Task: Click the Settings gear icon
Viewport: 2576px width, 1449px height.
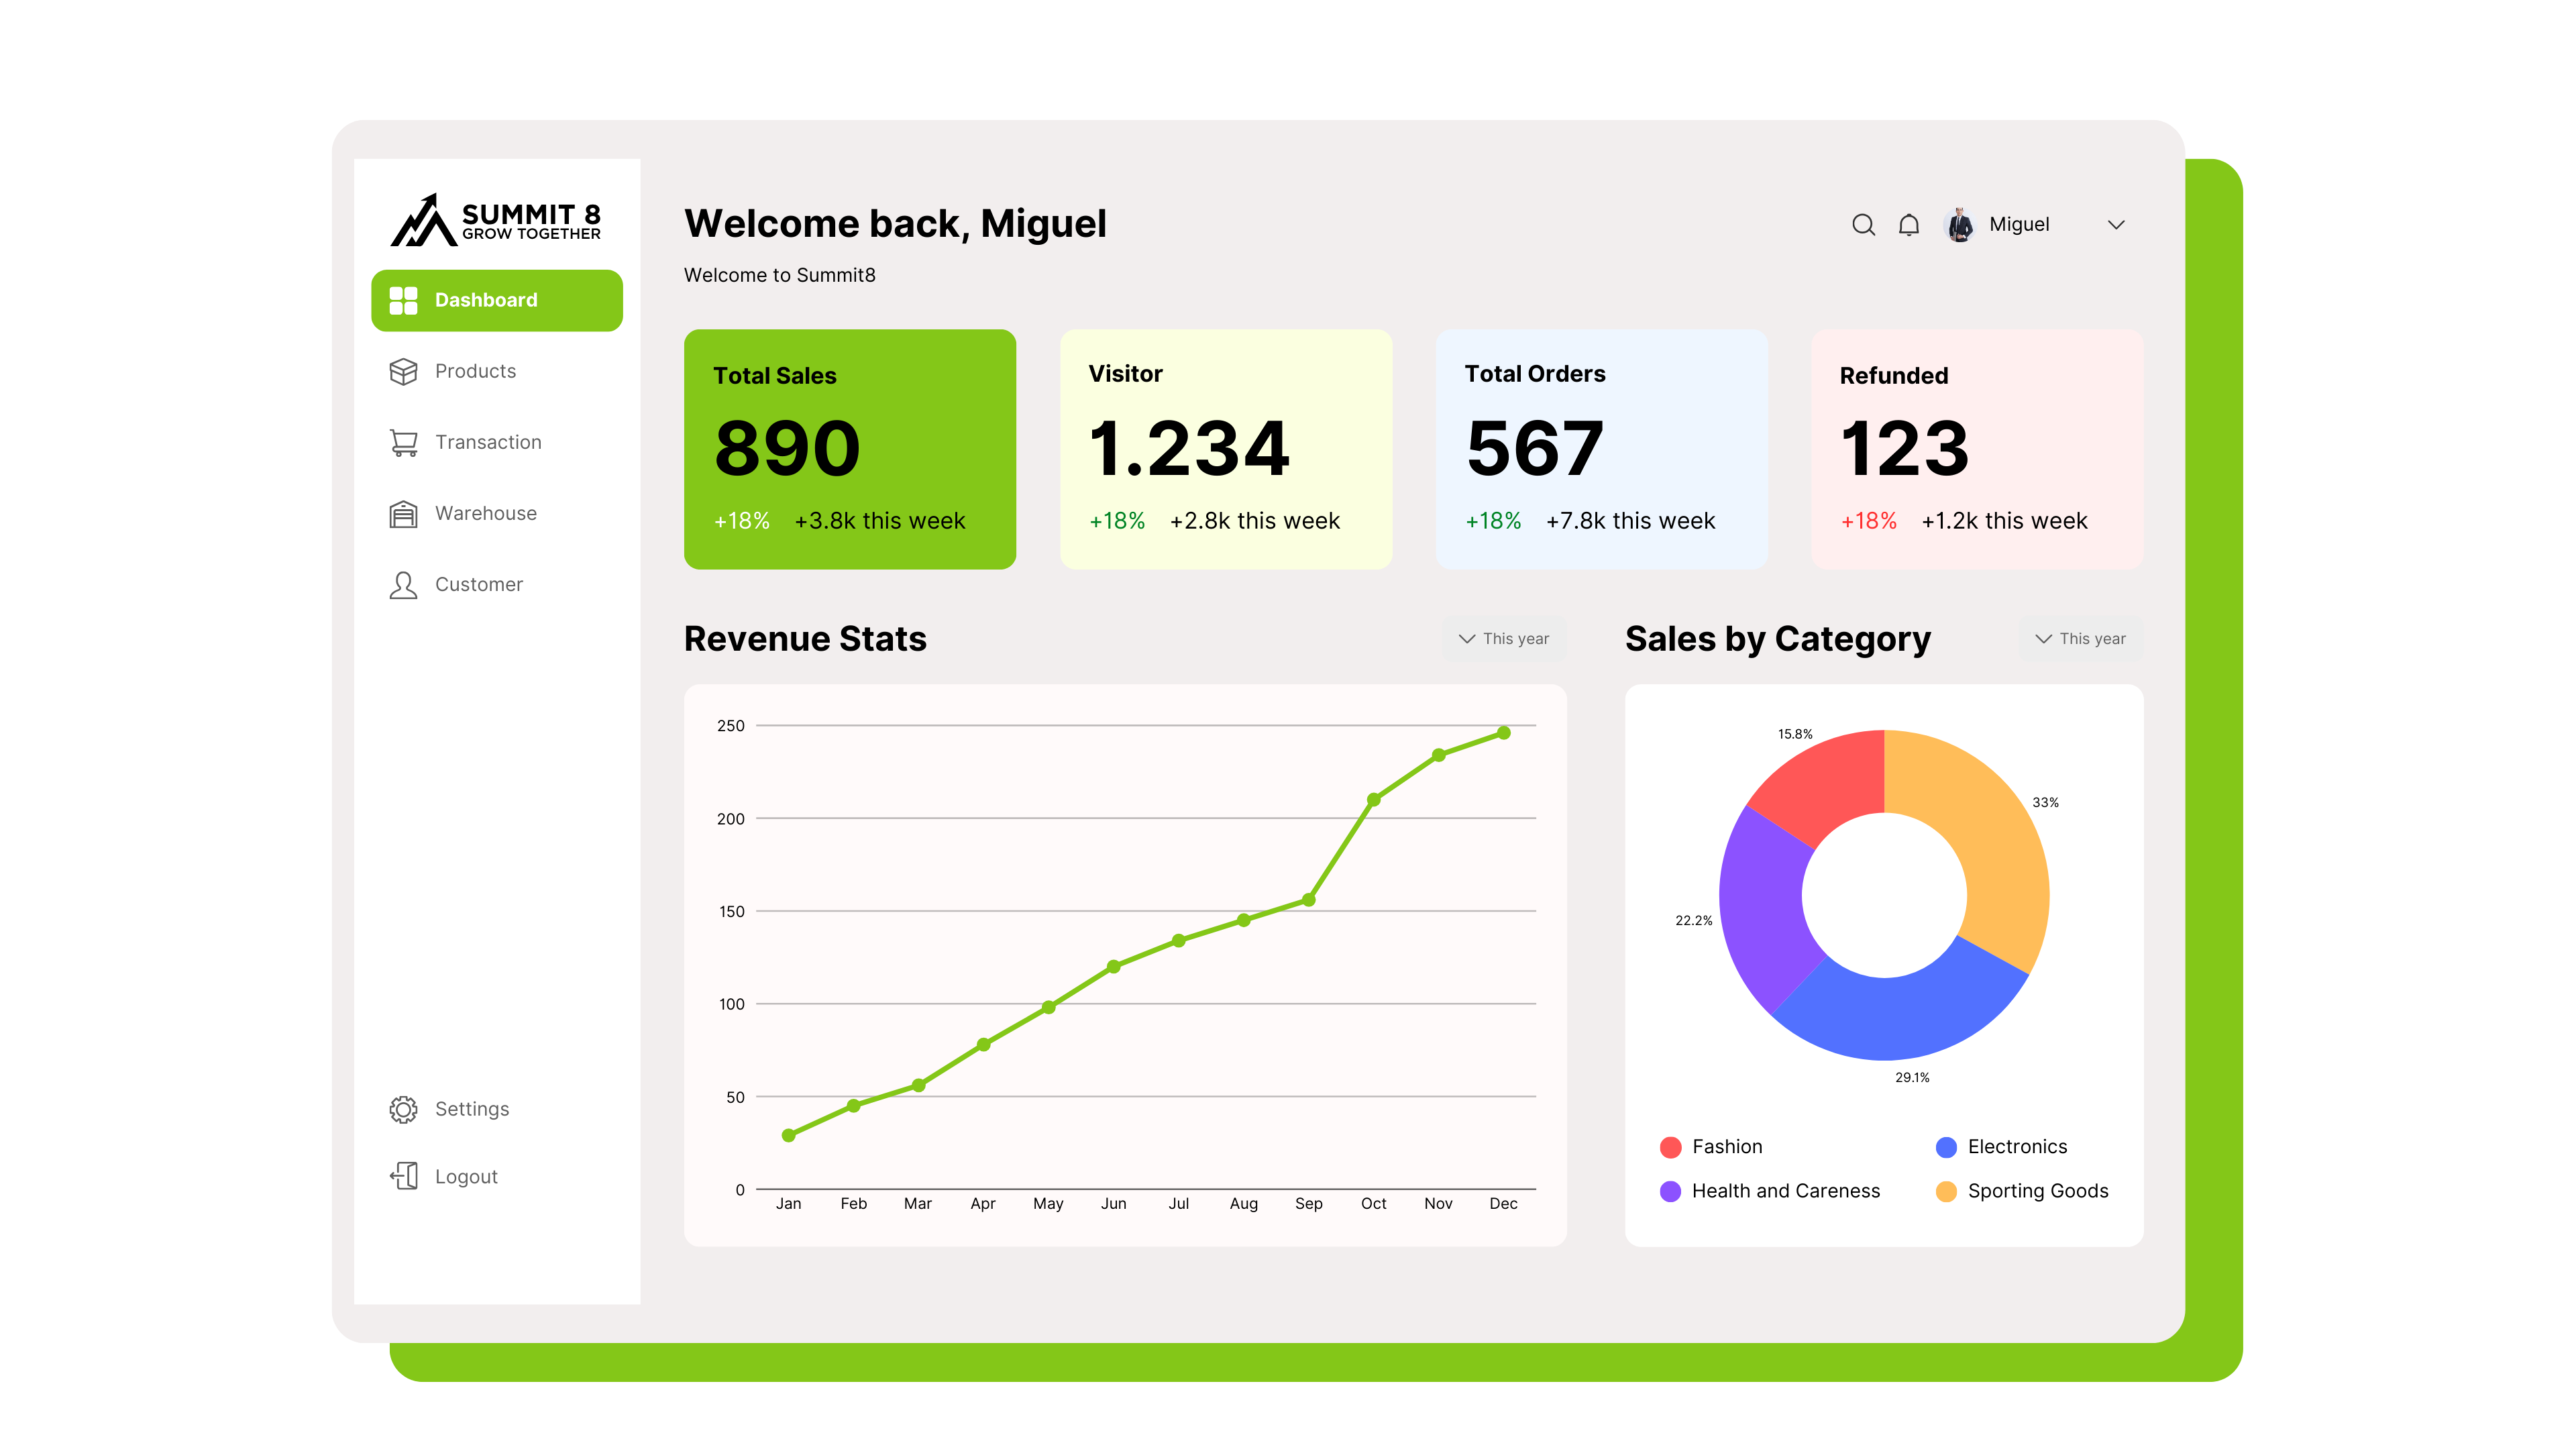Action: click(x=403, y=1109)
